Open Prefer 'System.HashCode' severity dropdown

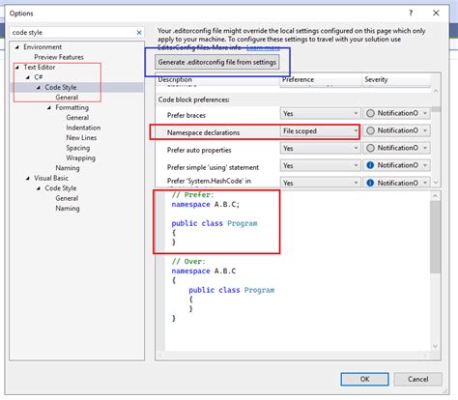396,183
